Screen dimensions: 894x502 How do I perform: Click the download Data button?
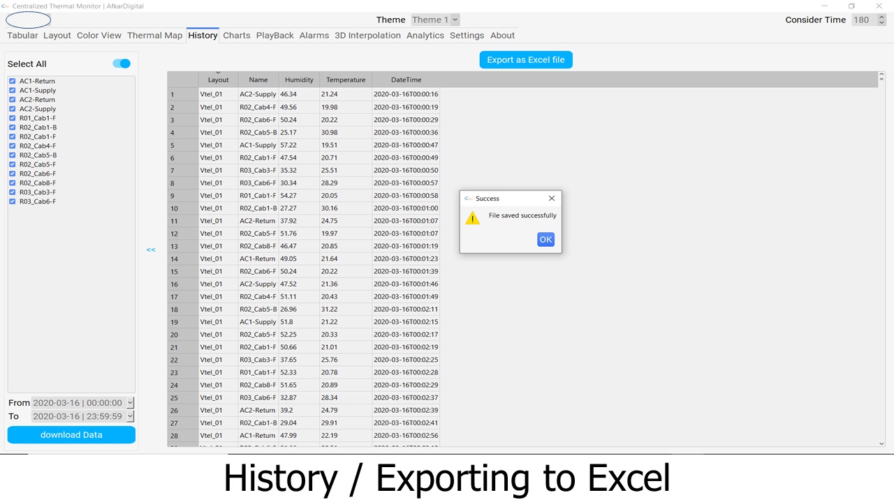(x=71, y=435)
